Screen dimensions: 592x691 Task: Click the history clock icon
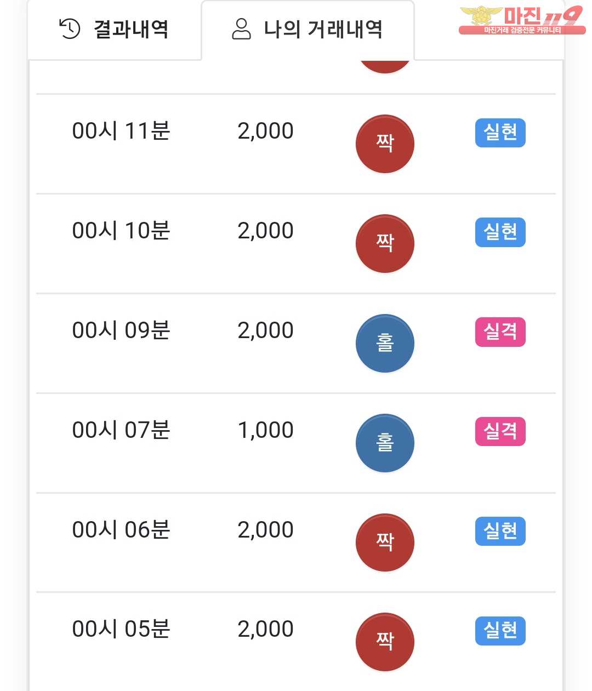(70, 29)
